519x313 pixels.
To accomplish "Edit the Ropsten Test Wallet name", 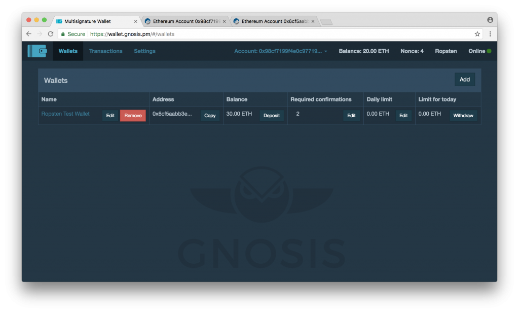I will (x=110, y=116).
